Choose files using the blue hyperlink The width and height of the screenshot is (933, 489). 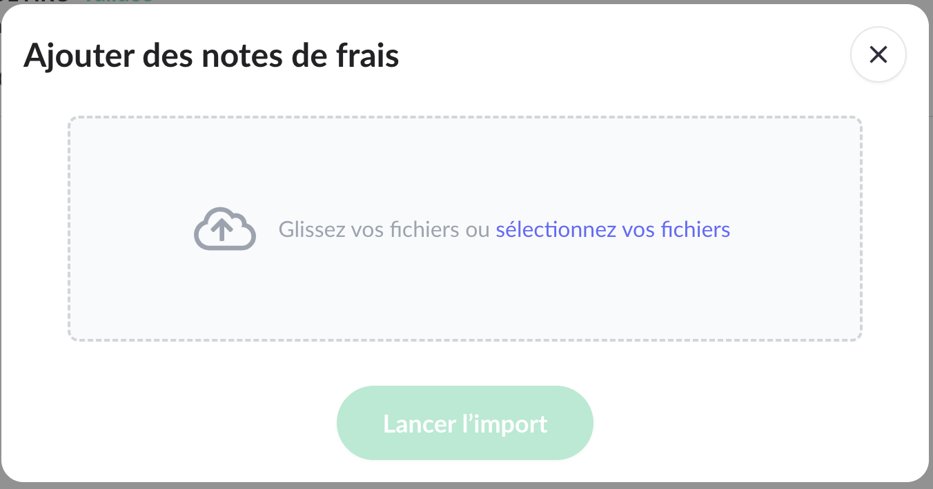(x=613, y=229)
